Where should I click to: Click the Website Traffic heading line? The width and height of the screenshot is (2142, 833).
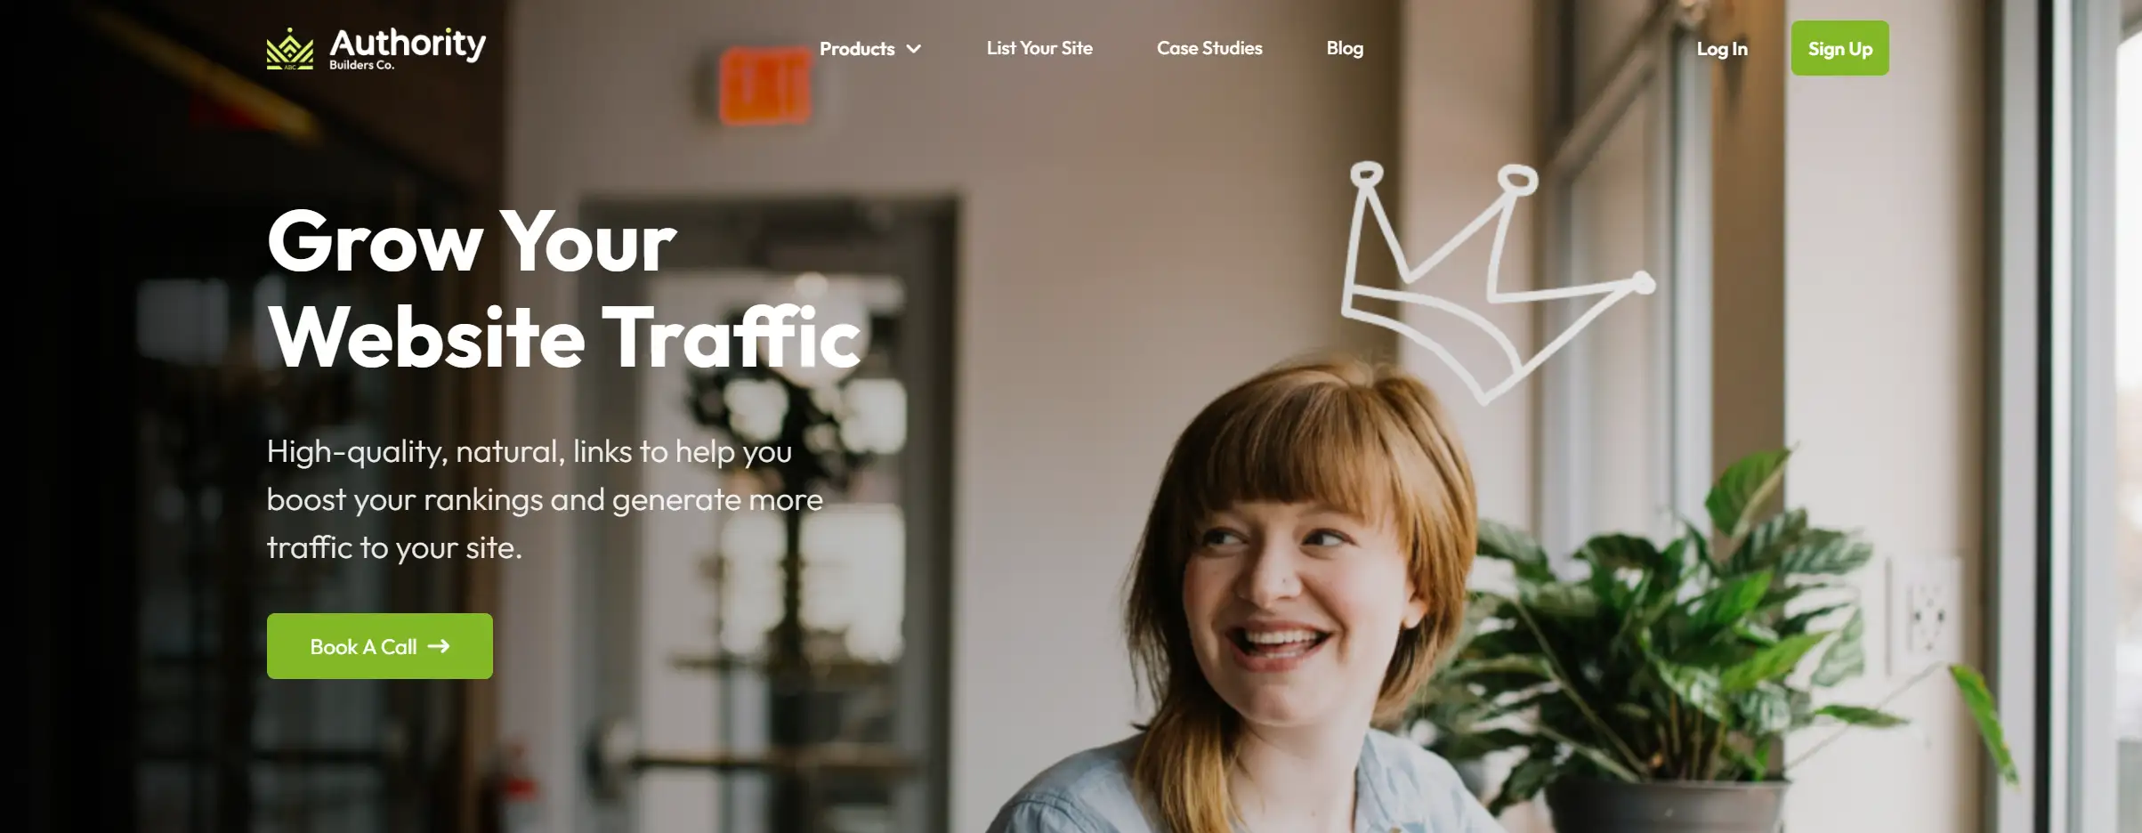(564, 336)
